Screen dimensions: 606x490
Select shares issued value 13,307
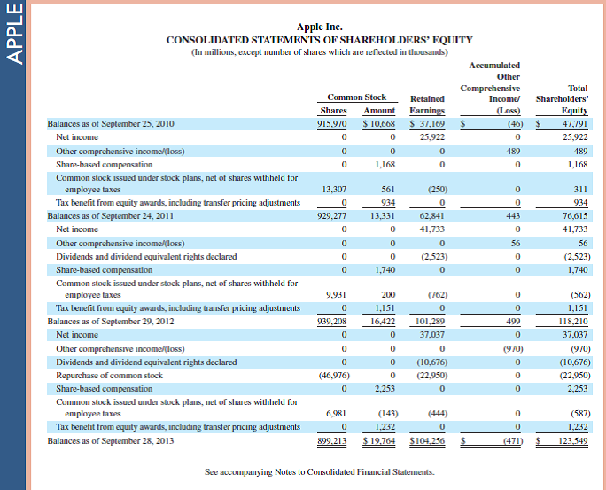point(334,189)
